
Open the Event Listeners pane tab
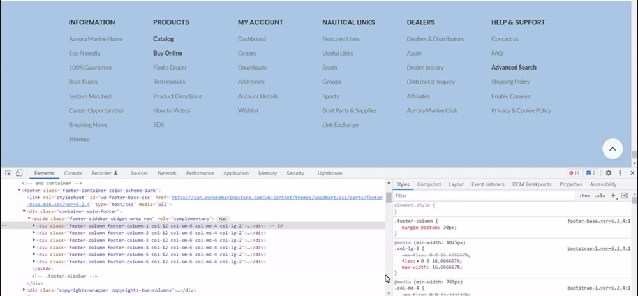488,184
